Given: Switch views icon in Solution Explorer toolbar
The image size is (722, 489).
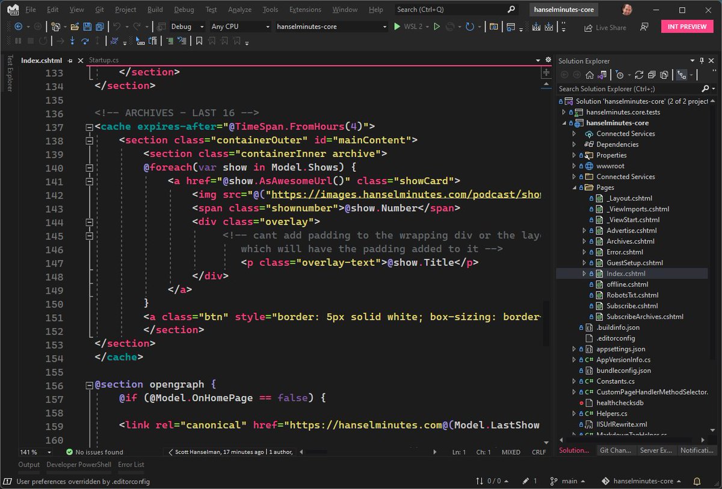Looking at the screenshot, I should 601,75.
